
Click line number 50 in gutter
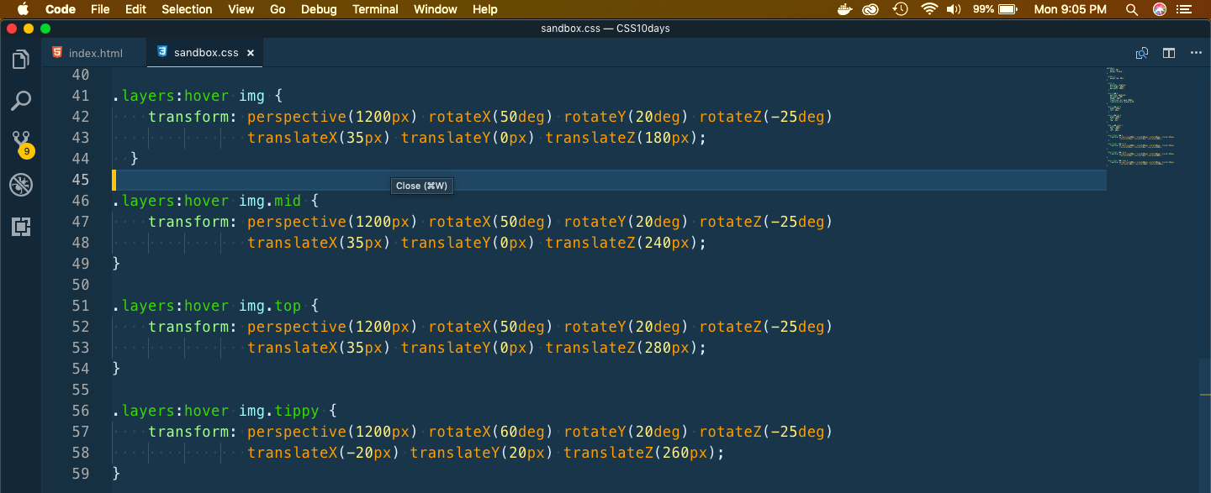[x=81, y=285]
